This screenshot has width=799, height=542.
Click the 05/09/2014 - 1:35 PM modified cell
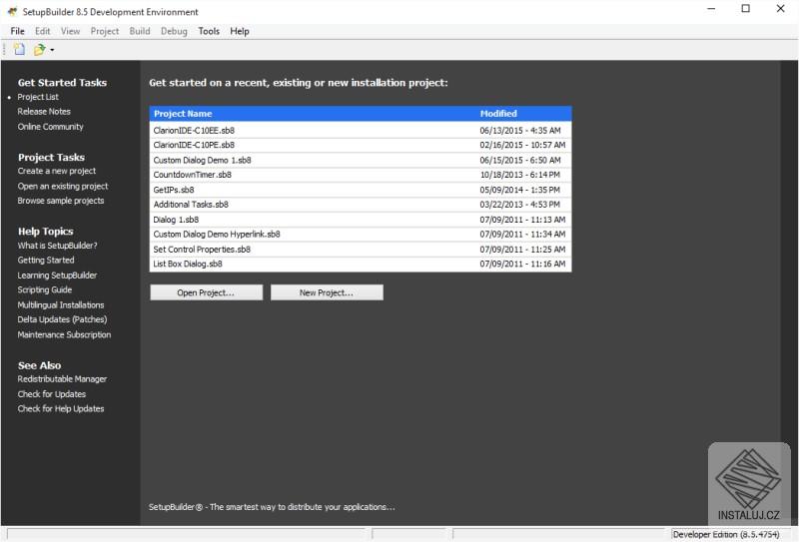point(520,190)
